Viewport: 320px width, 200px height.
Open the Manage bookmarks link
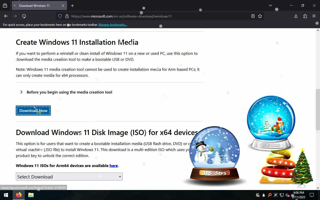coord(113,25)
